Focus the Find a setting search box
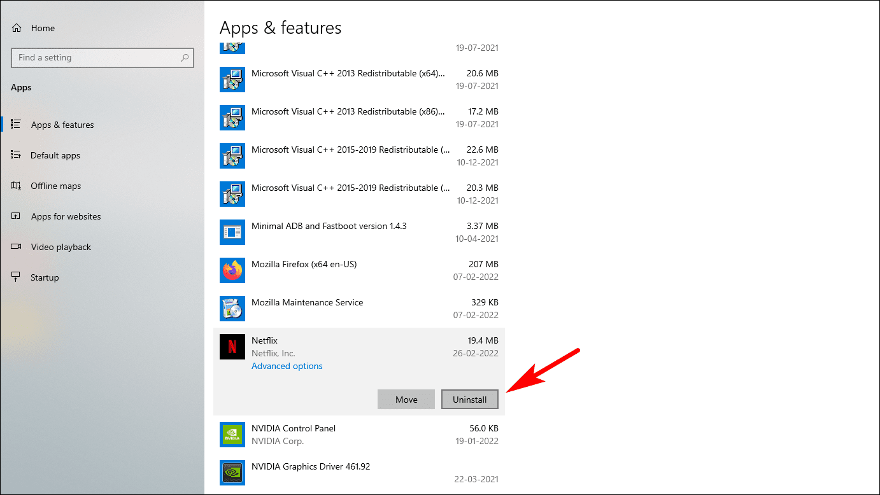The width and height of the screenshot is (880, 495). pyautogui.click(x=103, y=58)
